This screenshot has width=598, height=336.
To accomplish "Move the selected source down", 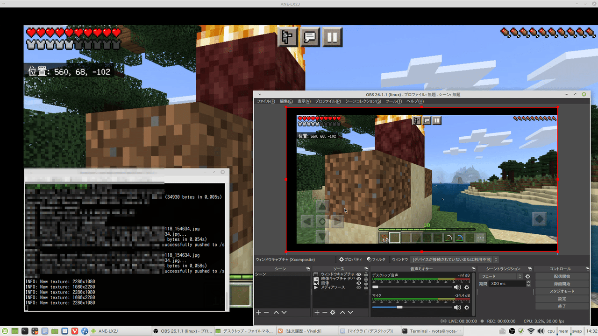I will coord(350,312).
